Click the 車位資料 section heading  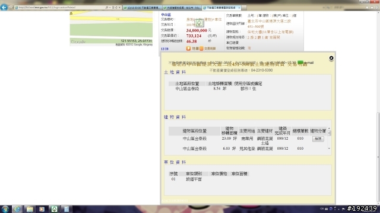[x=175, y=162]
